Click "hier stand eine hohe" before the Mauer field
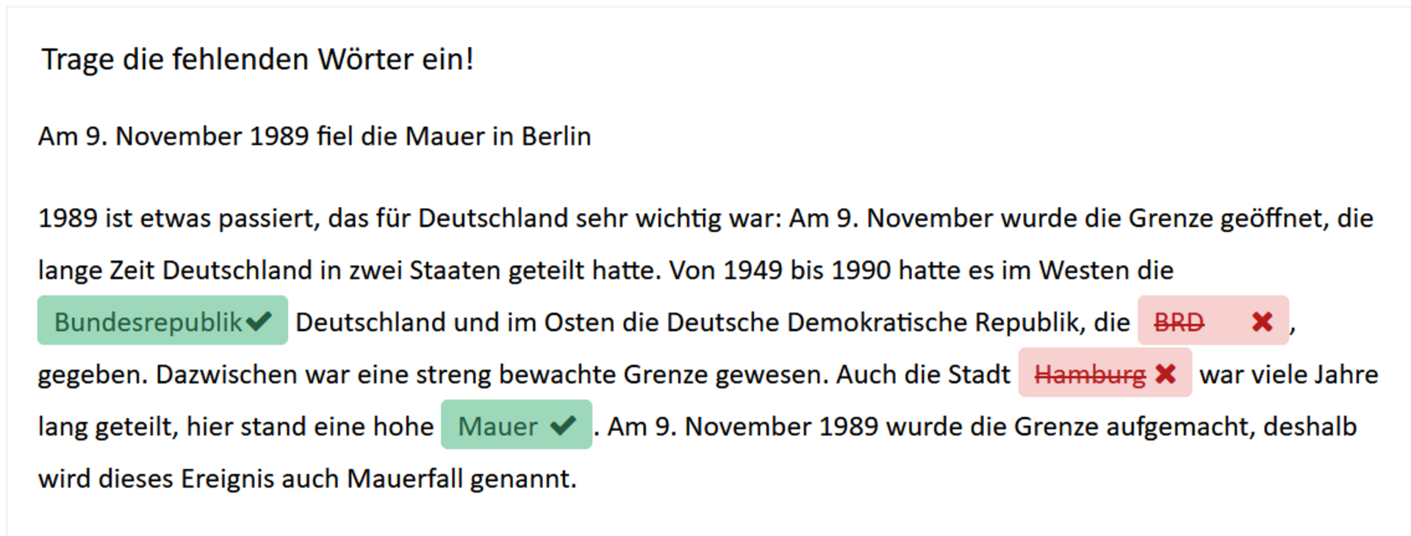 tap(310, 427)
